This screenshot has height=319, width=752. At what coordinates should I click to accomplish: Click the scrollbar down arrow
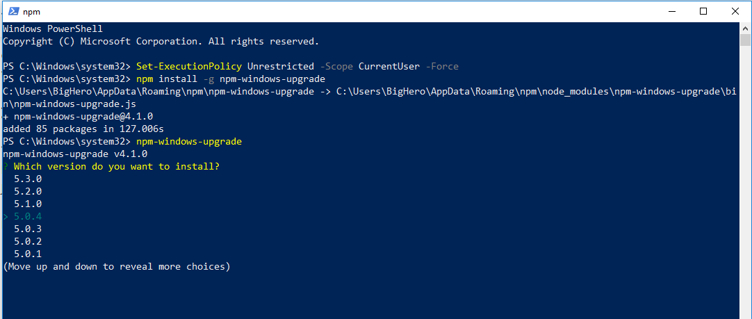pyautogui.click(x=746, y=313)
